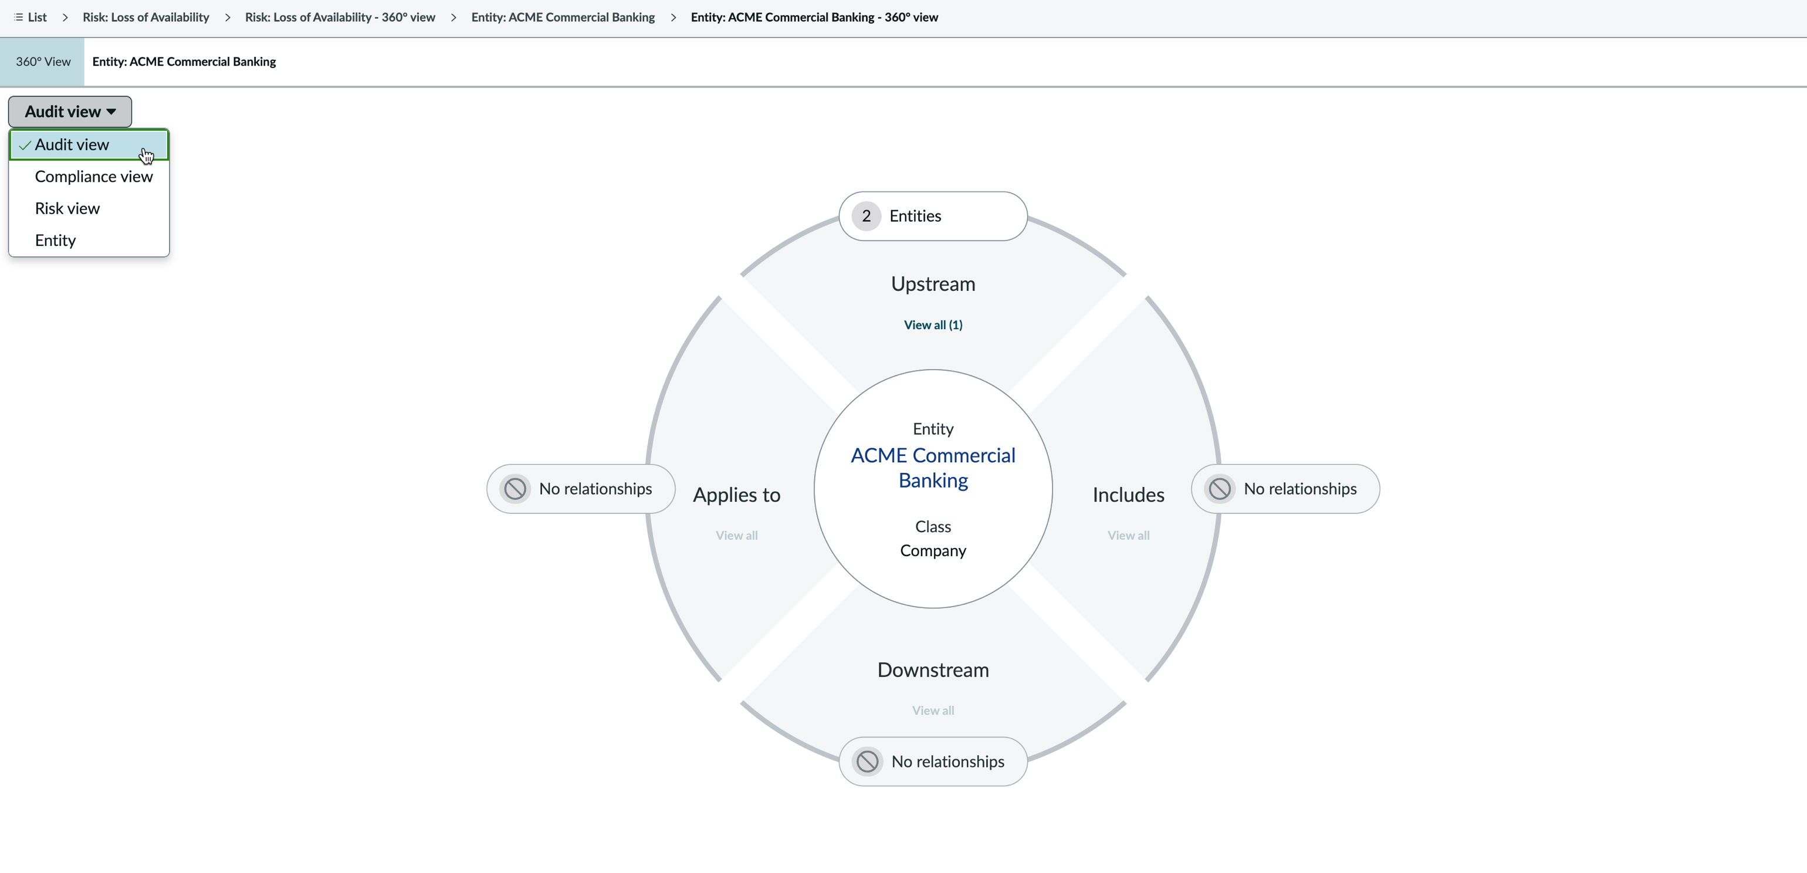Click the Includes segment label
The image size is (1807, 873).
coord(1129,495)
